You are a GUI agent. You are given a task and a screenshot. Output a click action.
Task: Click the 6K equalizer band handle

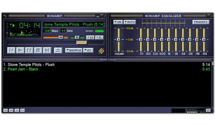pos(183,40)
